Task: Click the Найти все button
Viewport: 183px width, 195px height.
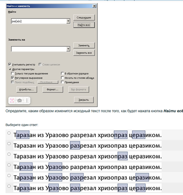Action: pos(84,25)
